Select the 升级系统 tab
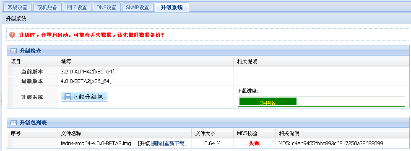Image resolution: width=411 pixels, height=151 pixels. click(172, 8)
